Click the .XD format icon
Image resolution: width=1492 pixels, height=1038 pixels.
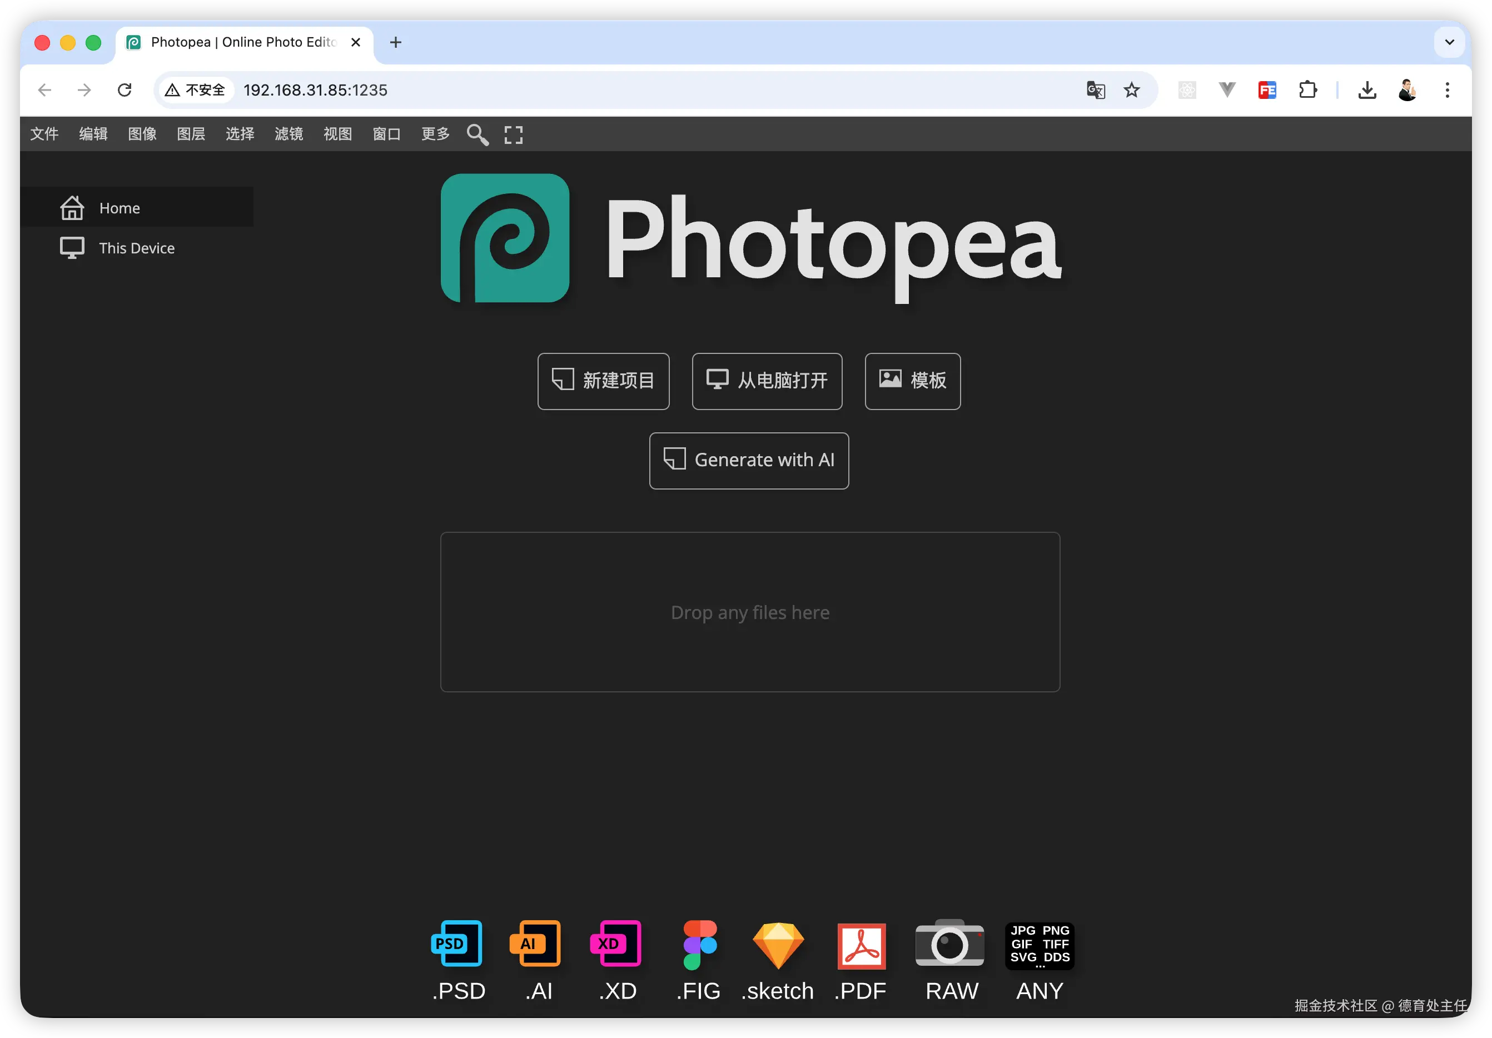click(615, 944)
